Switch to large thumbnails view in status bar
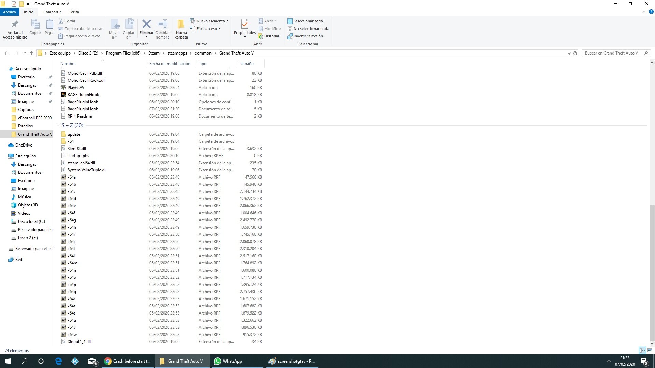 click(x=650, y=350)
